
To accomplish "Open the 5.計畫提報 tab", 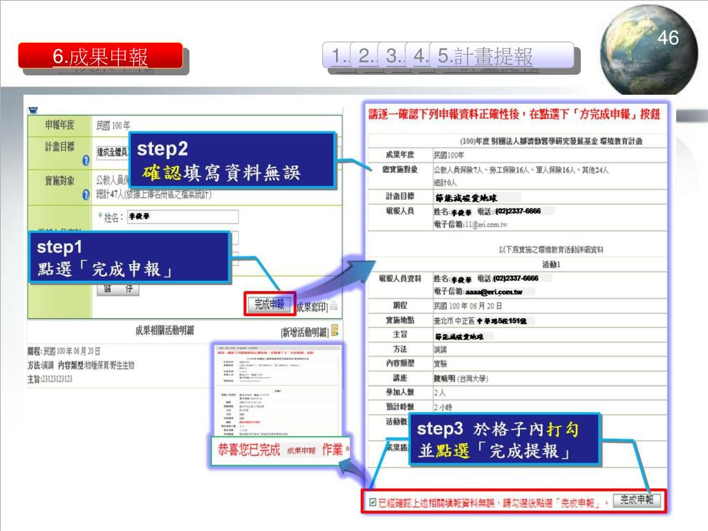I will coord(501,55).
